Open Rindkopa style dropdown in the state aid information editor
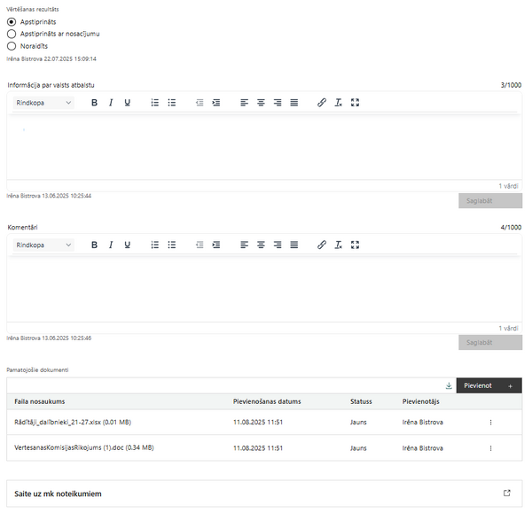Viewport: 532px width, 513px height. point(43,103)
